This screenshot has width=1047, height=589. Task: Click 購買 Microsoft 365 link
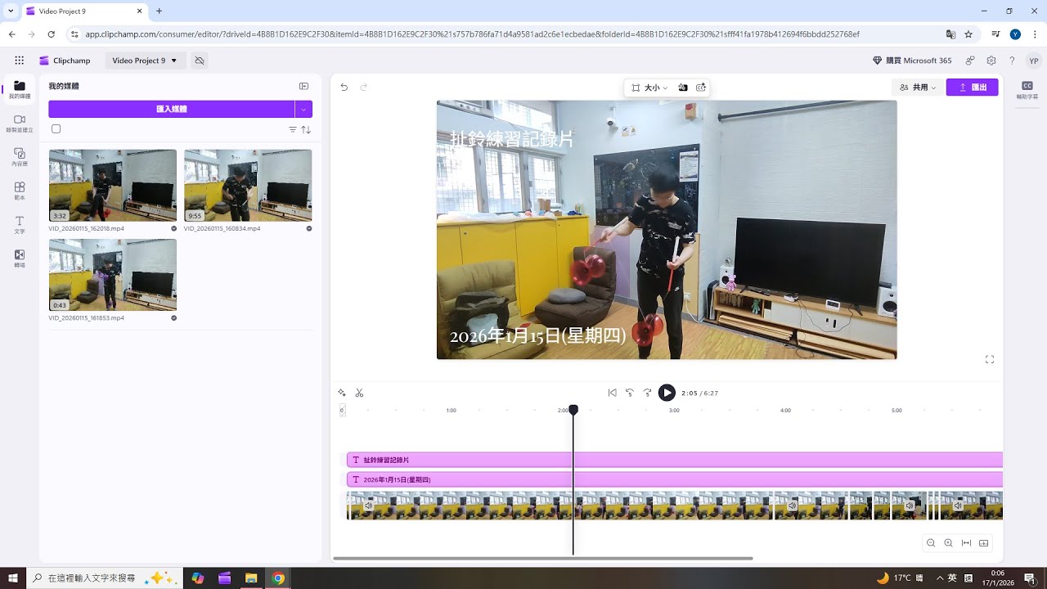click(912, 61)
